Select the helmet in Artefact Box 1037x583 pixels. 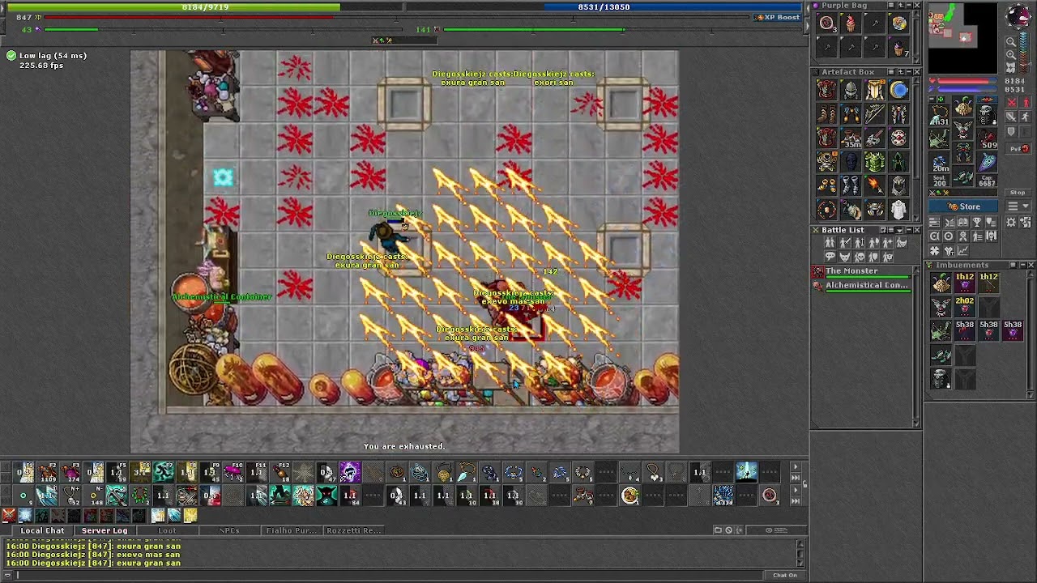(851, 90)
